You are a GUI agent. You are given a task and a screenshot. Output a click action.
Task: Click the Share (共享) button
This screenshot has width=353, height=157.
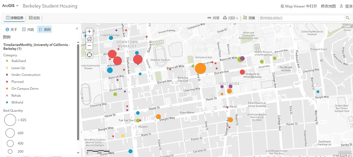click(213, 18)
